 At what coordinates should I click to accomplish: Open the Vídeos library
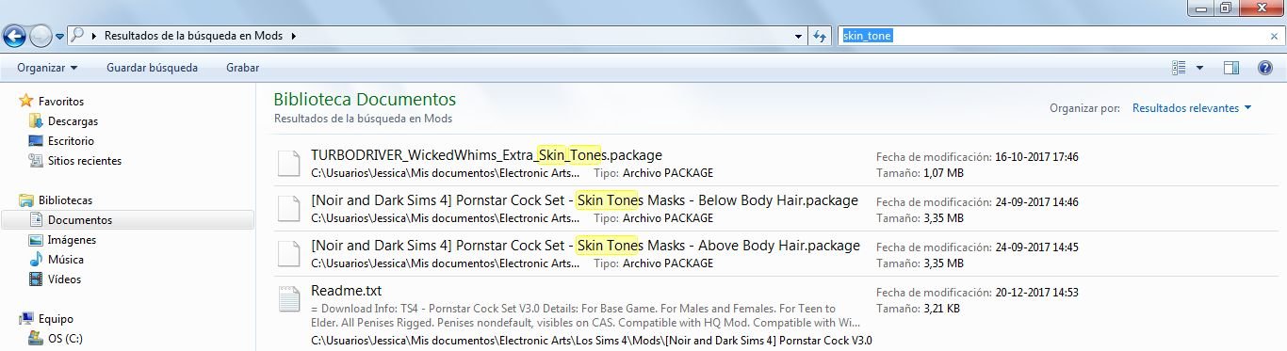[x=64, y=279]
